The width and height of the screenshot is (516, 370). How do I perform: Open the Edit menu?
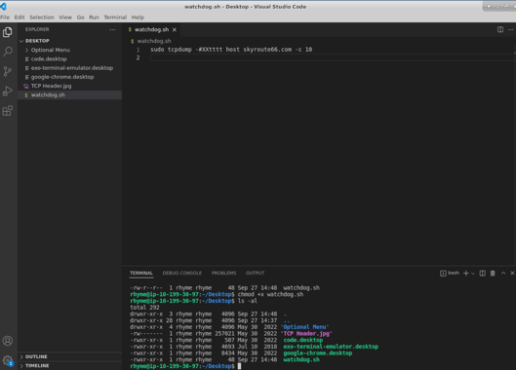pyautogui.click(x=20, y=18)
